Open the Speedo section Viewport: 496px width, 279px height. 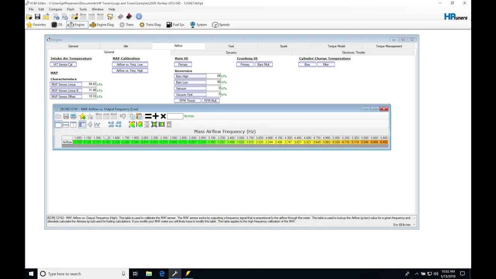coord(221,25)
